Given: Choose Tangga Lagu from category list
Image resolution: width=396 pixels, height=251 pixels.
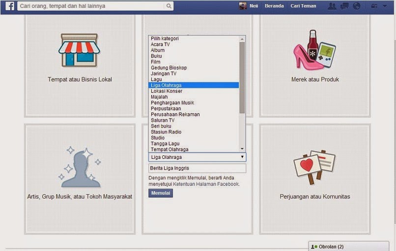Looking at the screenshot, I should pyautogui.click(x=194, y=143).
